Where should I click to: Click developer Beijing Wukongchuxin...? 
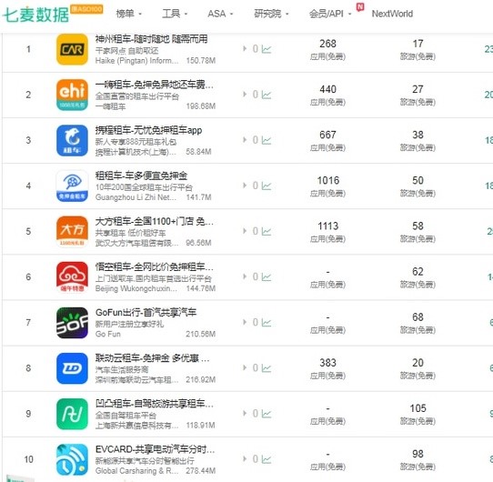pos(136,288)
